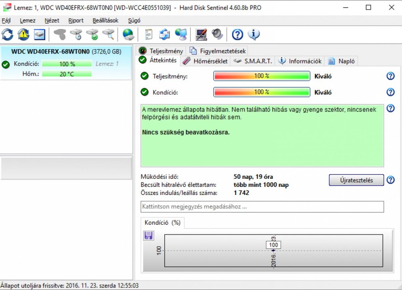The width and height of the screenshot is (402, 290).
Task: Click the text document report toolbar icon
Action: coord(148,34)
